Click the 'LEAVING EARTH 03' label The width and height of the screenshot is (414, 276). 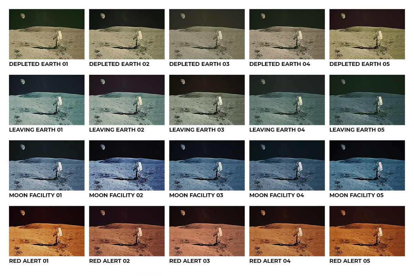click(197, 130)
